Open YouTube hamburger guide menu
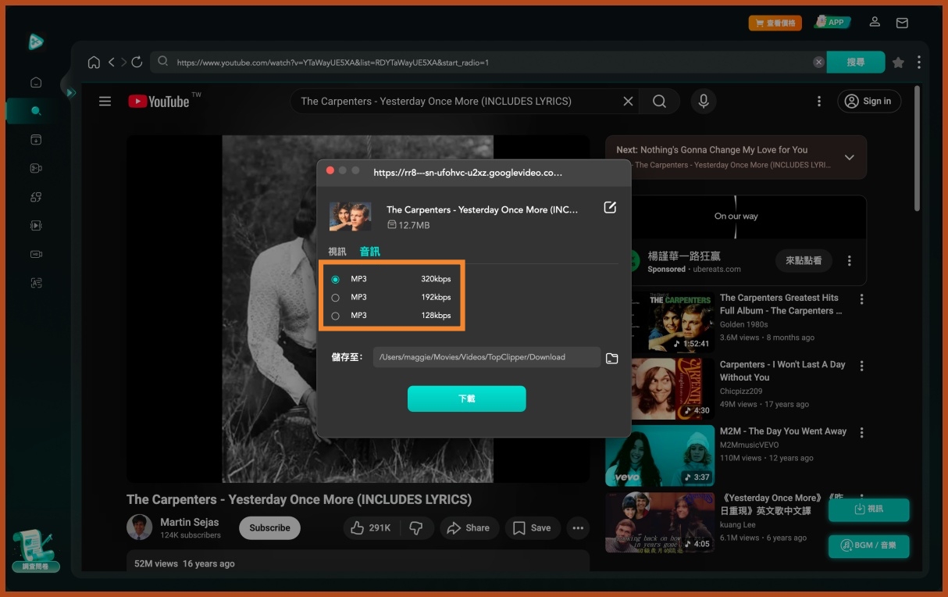948x597 pixels. (x=105, y=102)
